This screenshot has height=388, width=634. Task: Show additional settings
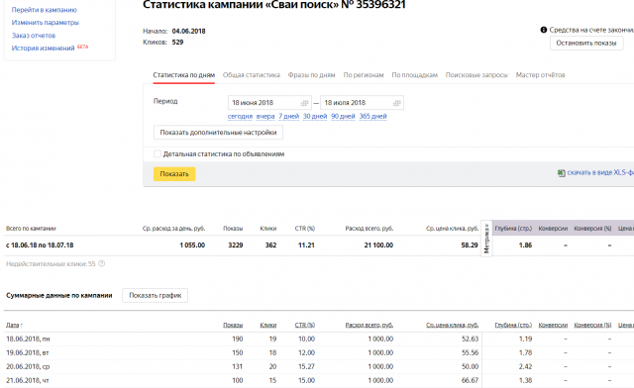(218, 133)
